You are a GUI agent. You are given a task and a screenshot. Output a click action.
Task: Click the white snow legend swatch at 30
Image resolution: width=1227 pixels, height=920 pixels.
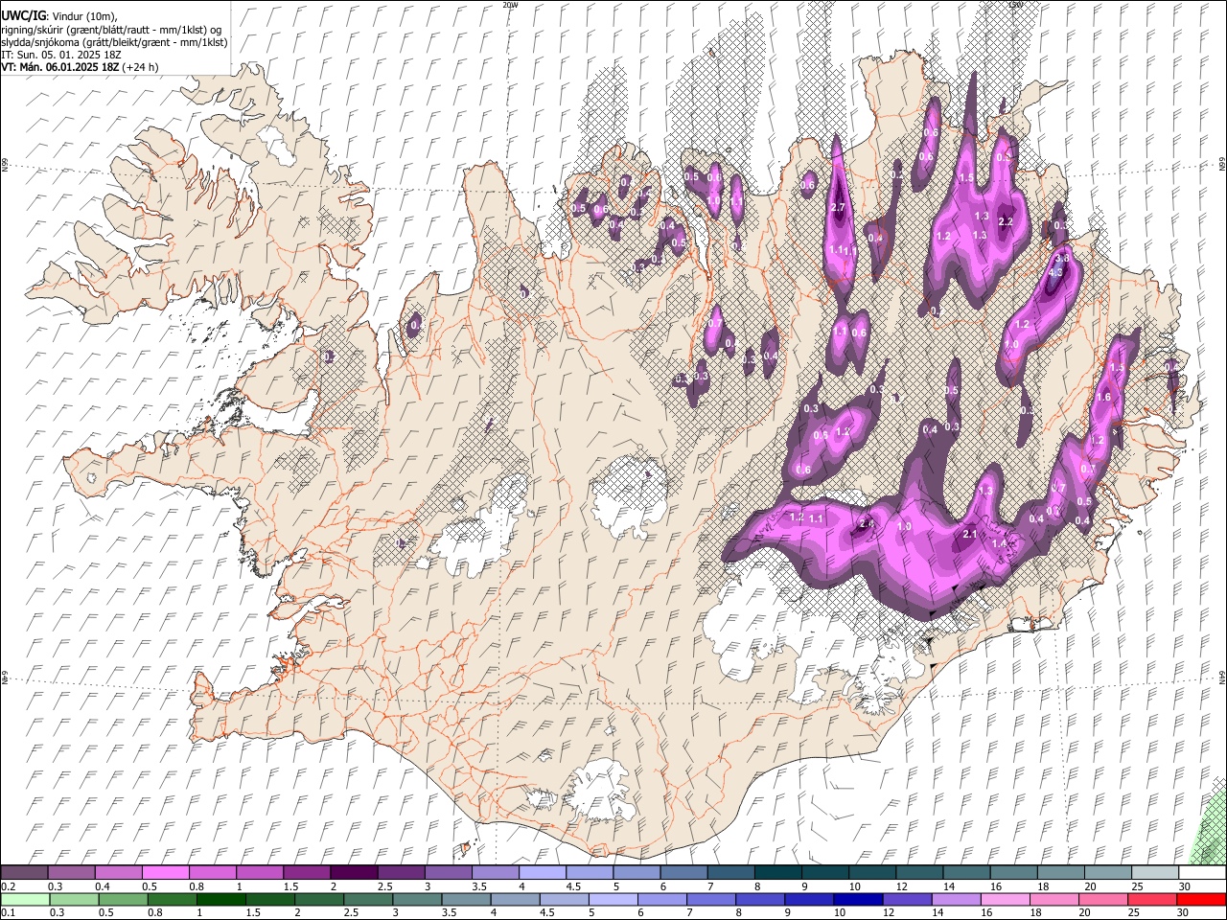pyautogui.click(x=1202, y=872)
